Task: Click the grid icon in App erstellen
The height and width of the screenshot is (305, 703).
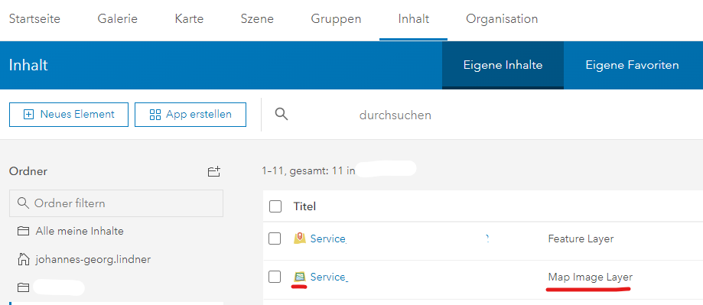Action: point(155,115)
